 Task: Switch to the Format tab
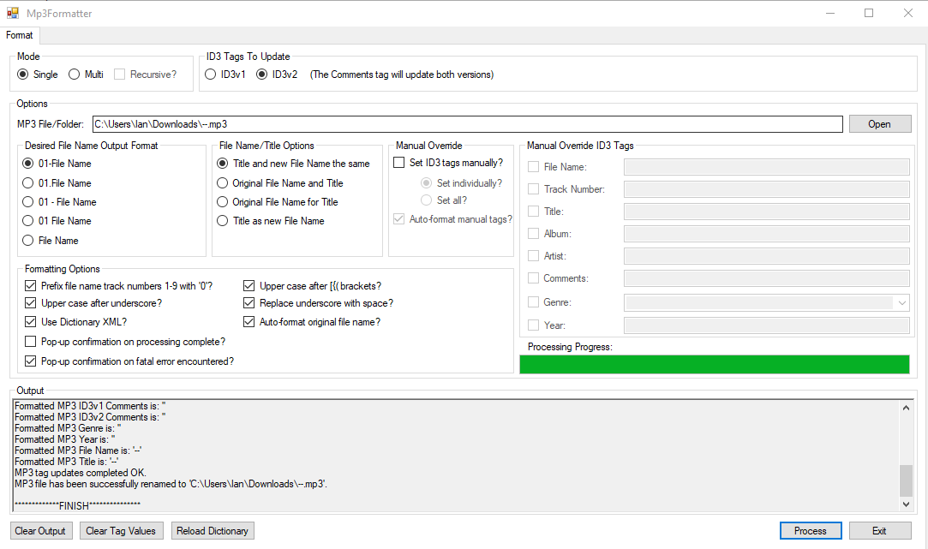(x=20, y=35)
